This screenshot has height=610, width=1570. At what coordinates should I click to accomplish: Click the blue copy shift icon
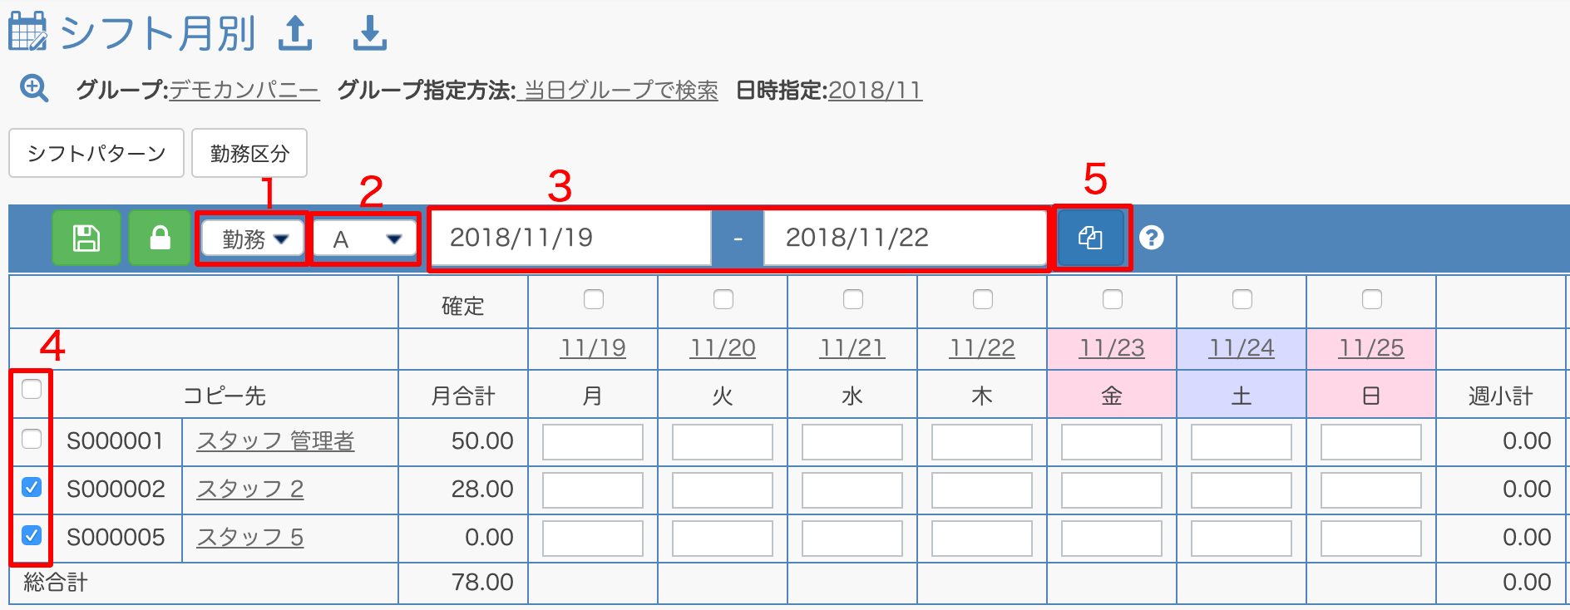pos(1090,238)
